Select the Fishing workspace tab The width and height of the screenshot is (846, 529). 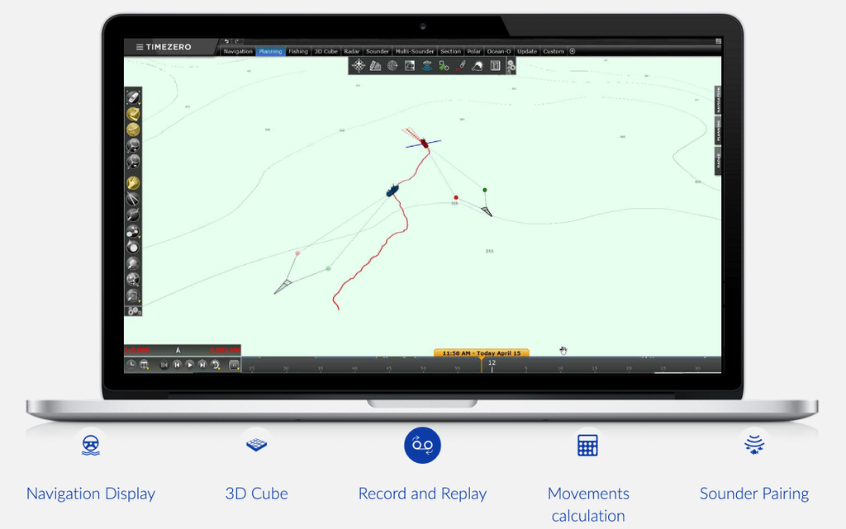tap(297, 51)
